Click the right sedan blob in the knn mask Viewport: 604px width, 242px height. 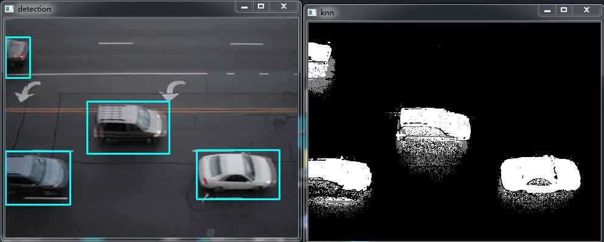coord(540,174)
